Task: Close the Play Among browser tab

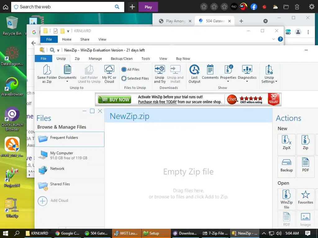Action: (190, 21)
